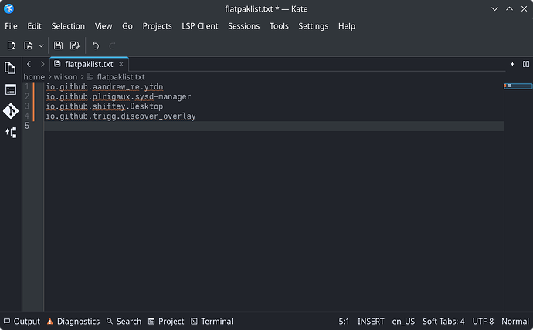This screenshot has width=533, height=330.
Task: Open the Git sidebar panel
Action: 11,111
